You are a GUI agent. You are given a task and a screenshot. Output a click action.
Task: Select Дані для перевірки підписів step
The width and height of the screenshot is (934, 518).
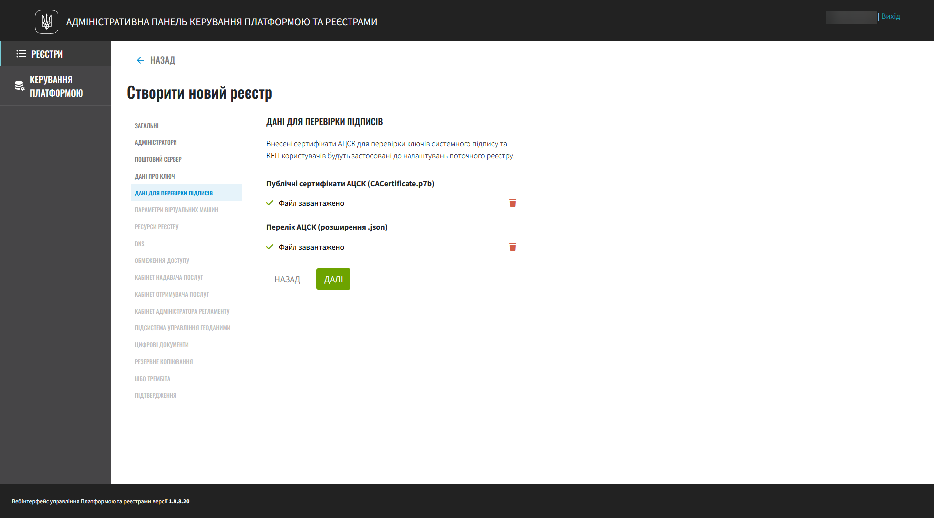pyautogui.click(x=186, y=193)
